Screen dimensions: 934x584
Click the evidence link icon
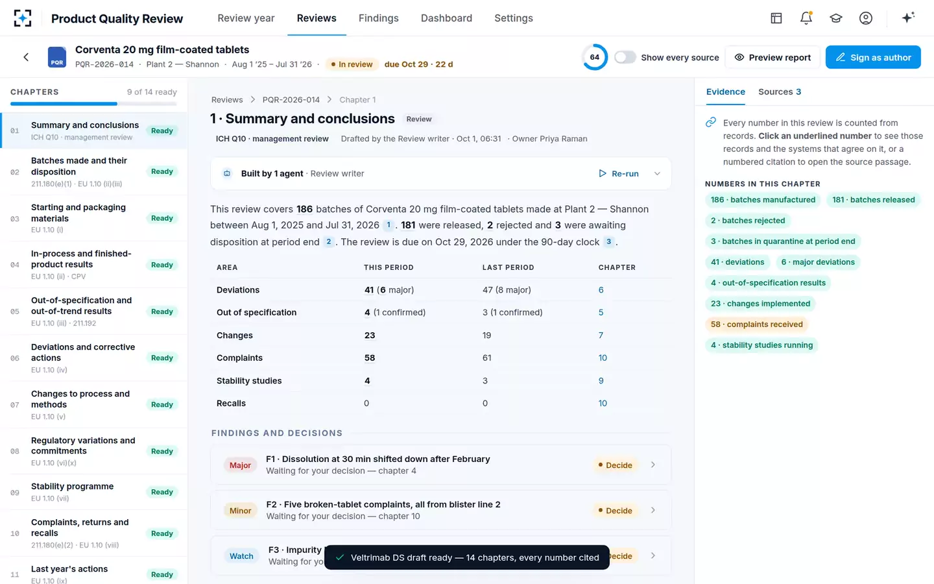coord(711,123)
